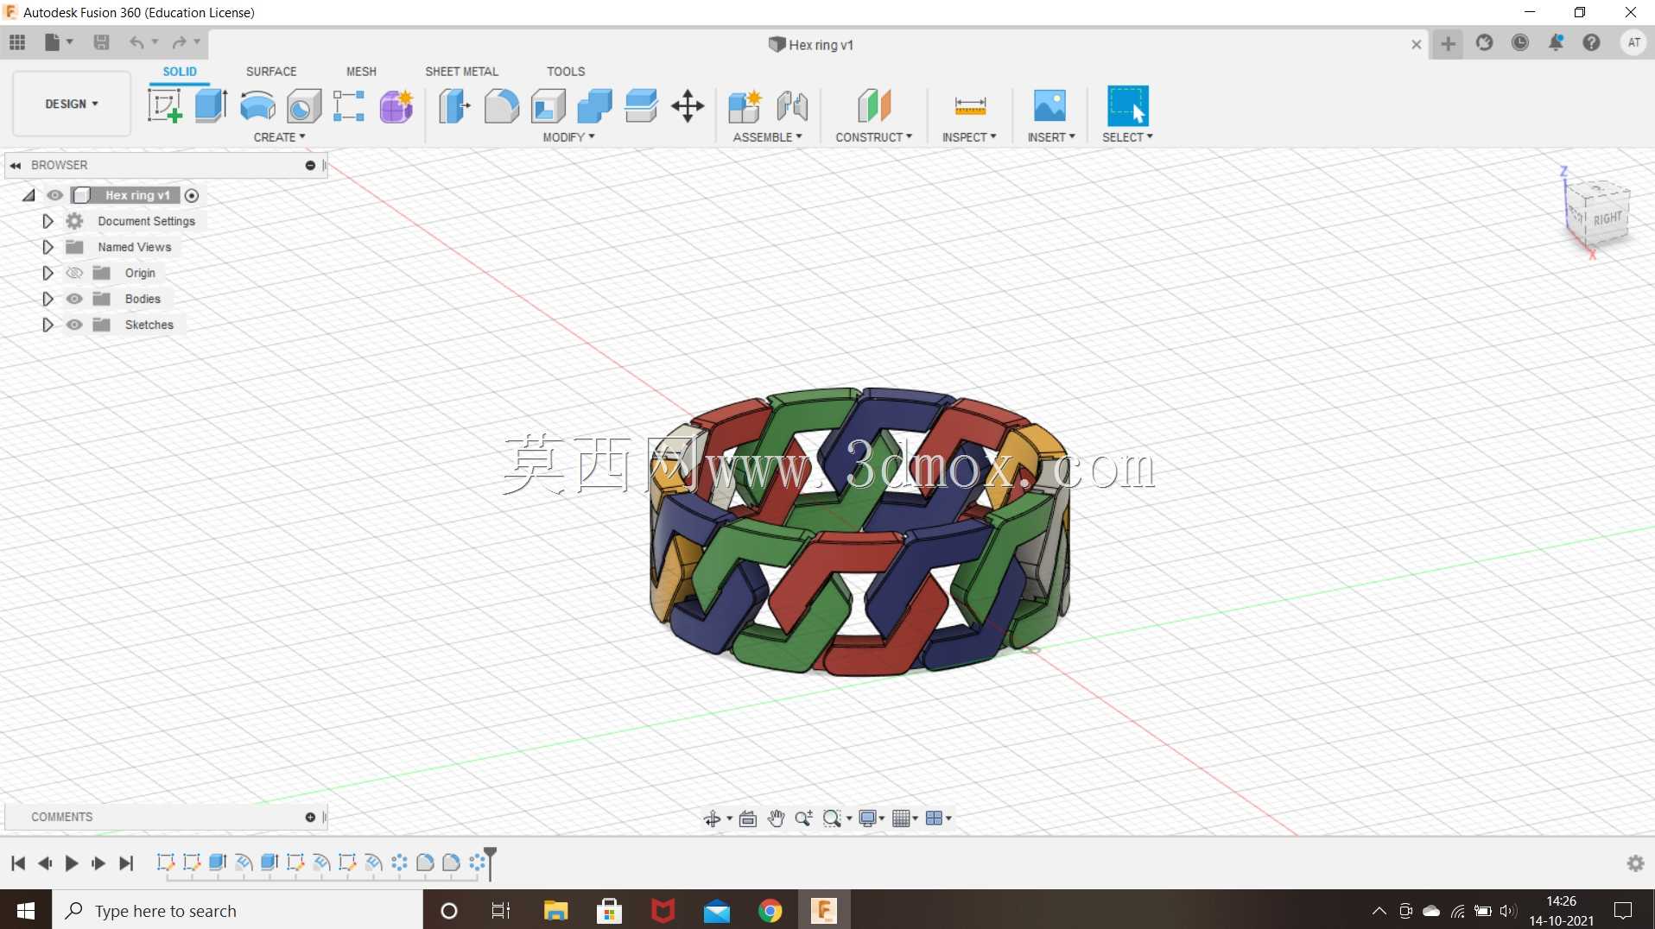The width and height of the screenshot is (1655, 929).
Task: Expand the Document Settings node
Action: point(48,221)
